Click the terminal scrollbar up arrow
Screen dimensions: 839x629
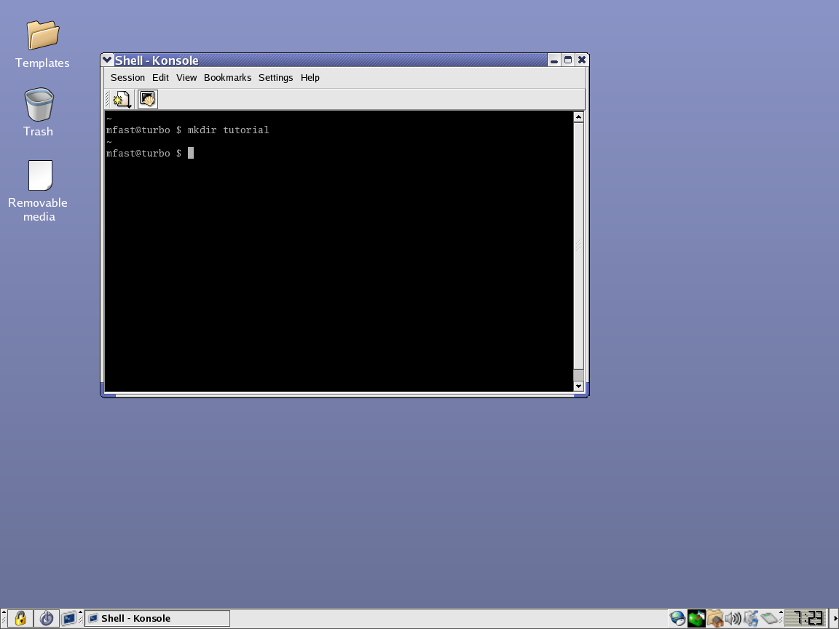pyautogui.click(x=578, y=117)
